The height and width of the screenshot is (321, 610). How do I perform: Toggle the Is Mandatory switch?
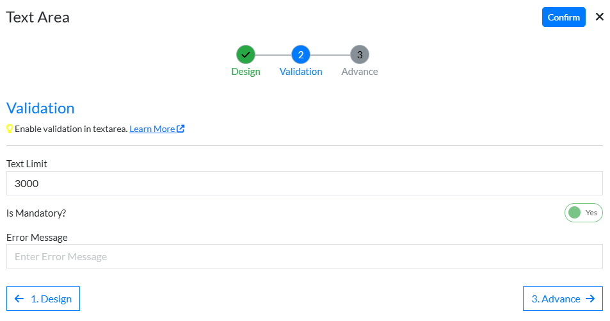pyautogui.click(x=583, y=213)
